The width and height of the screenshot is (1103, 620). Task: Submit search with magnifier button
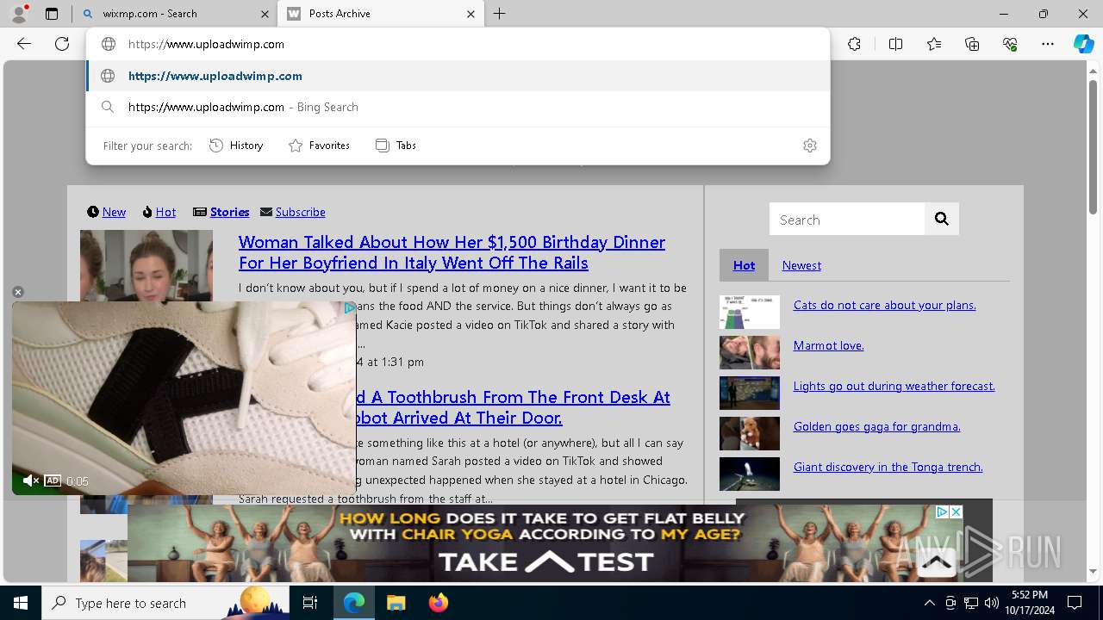942,220
